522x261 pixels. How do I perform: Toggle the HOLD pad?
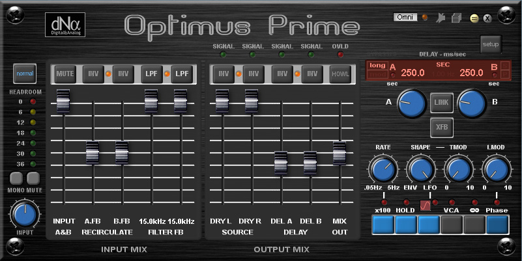point(406,225)
